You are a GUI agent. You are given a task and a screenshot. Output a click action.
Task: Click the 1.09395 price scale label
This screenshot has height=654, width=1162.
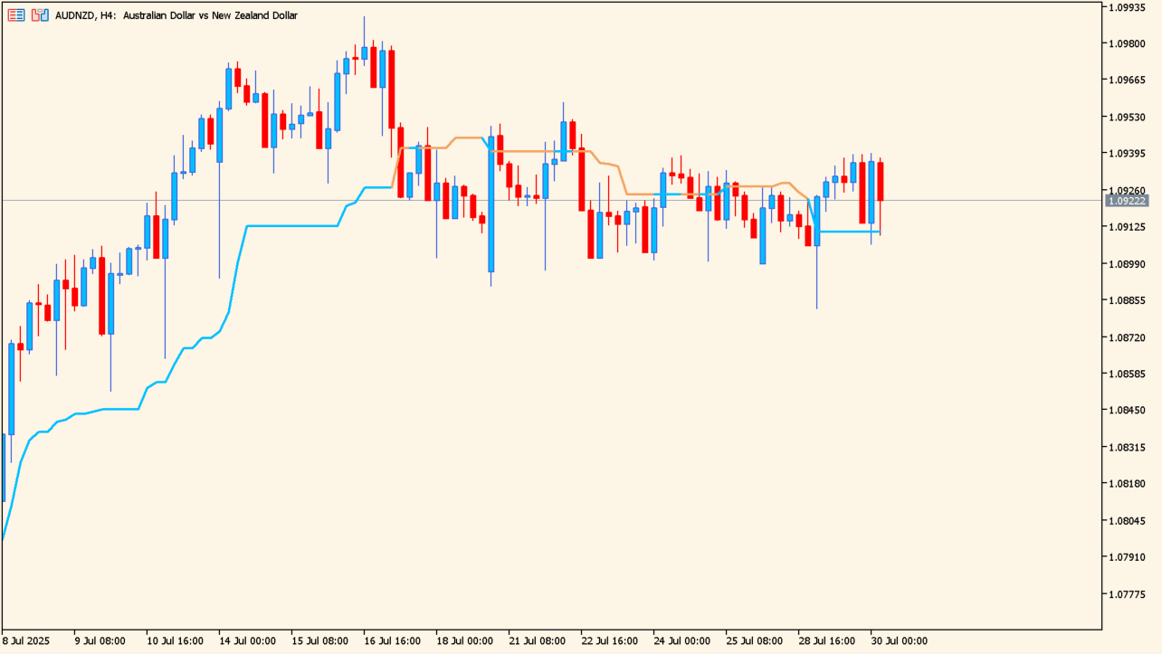pyautogui.click(x=1128, y=154)
